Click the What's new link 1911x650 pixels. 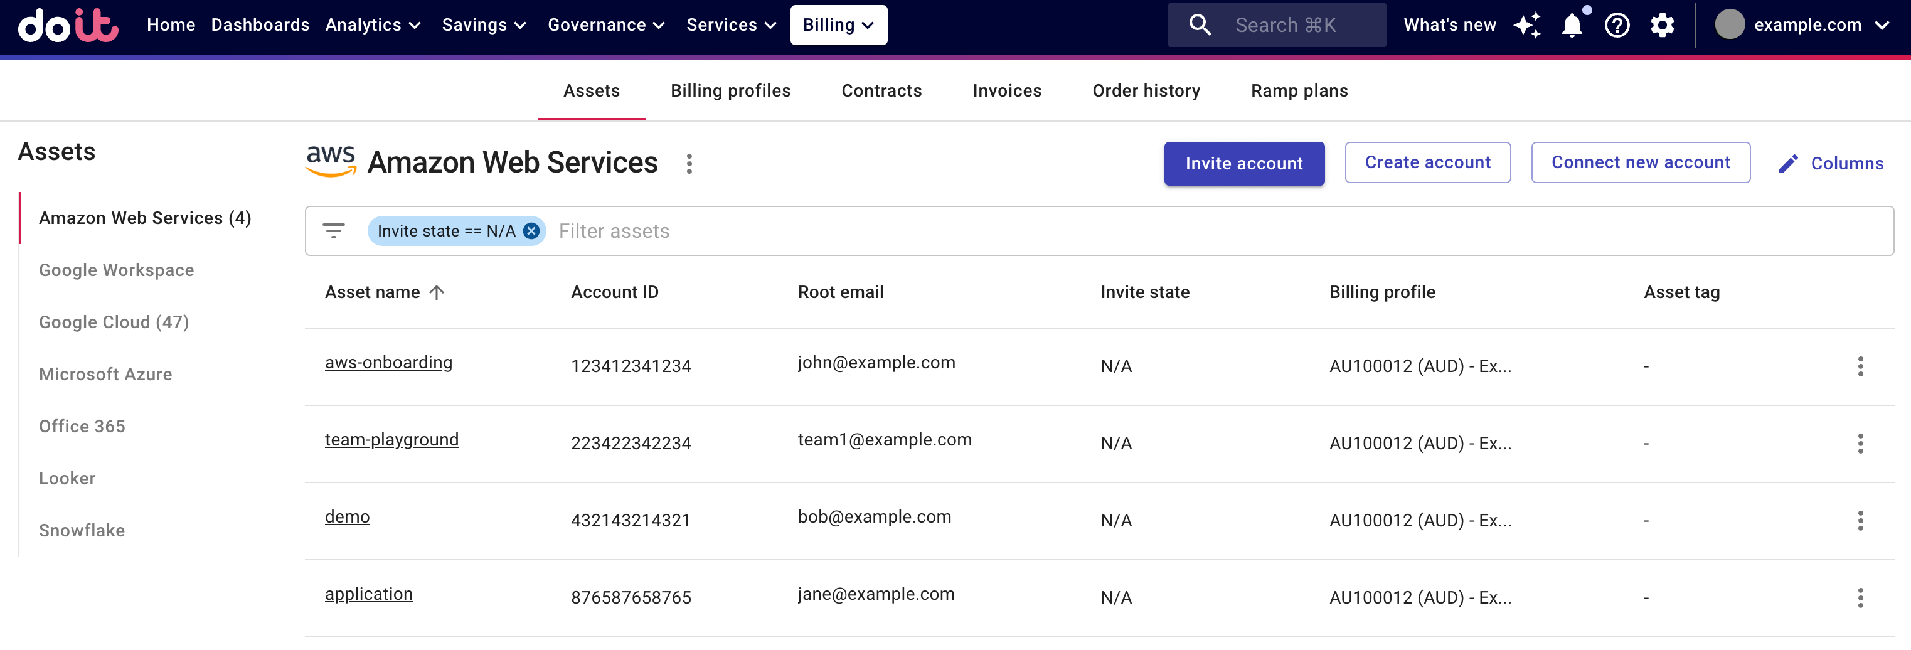pyautogui.click(x=1450, y=25)
